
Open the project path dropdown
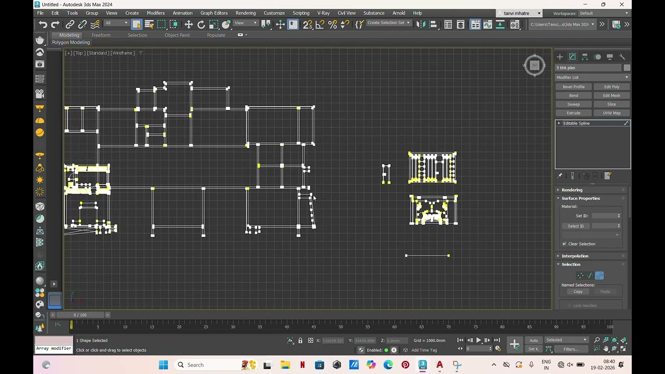click(562, 24)
